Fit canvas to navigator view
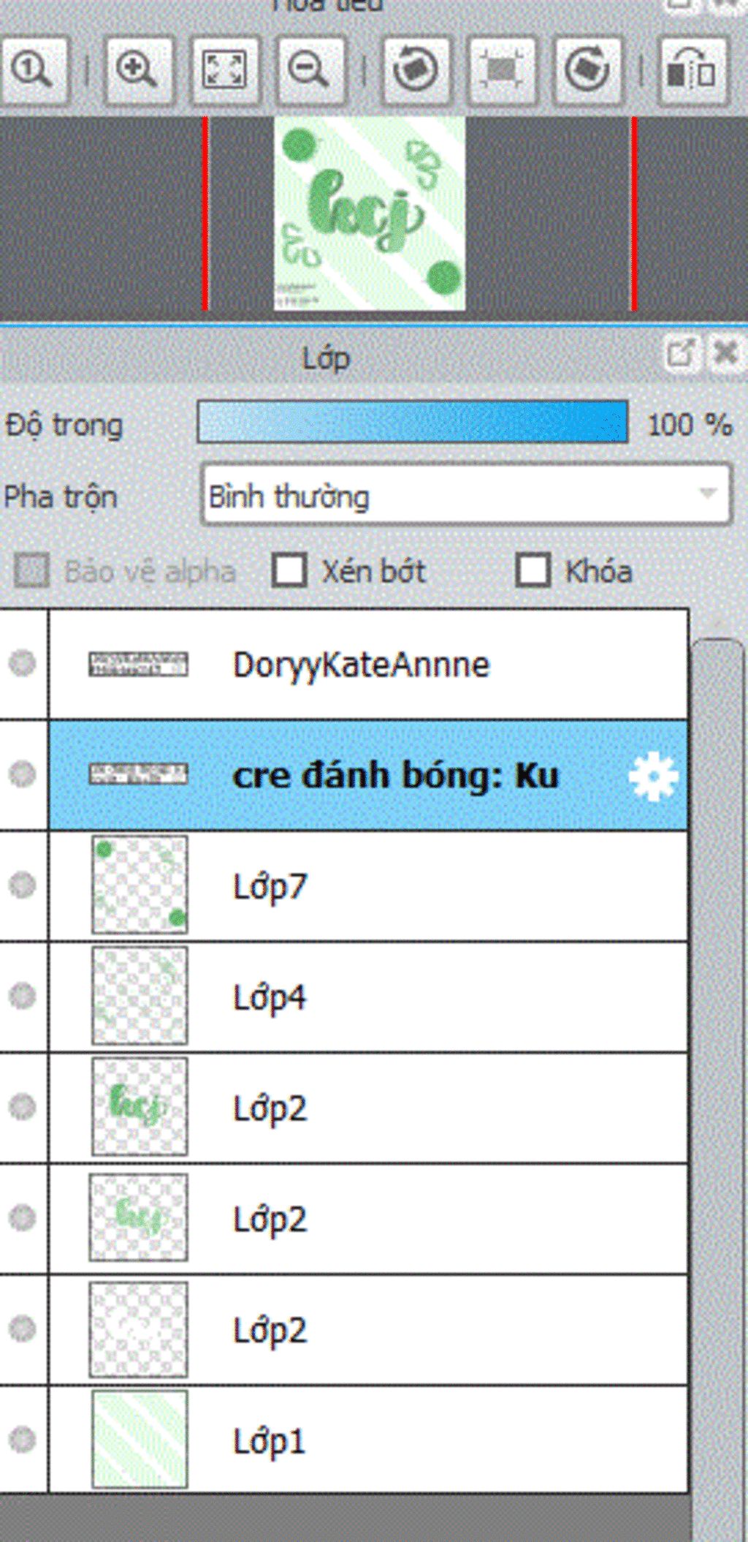748x1542 pixels. coord(224,70)
